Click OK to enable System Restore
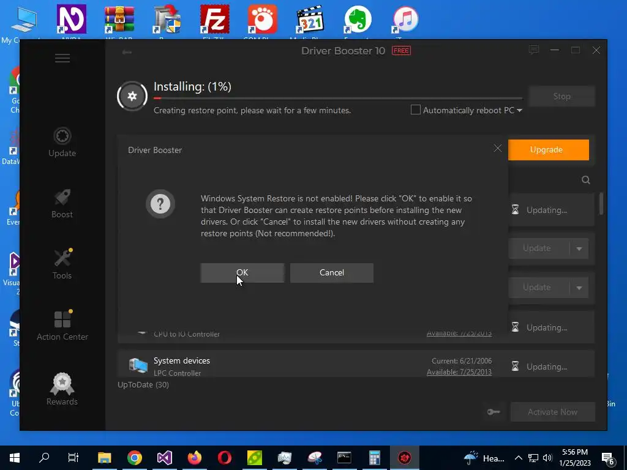Screen dimensions: 627x470 [x=242, y=272]
